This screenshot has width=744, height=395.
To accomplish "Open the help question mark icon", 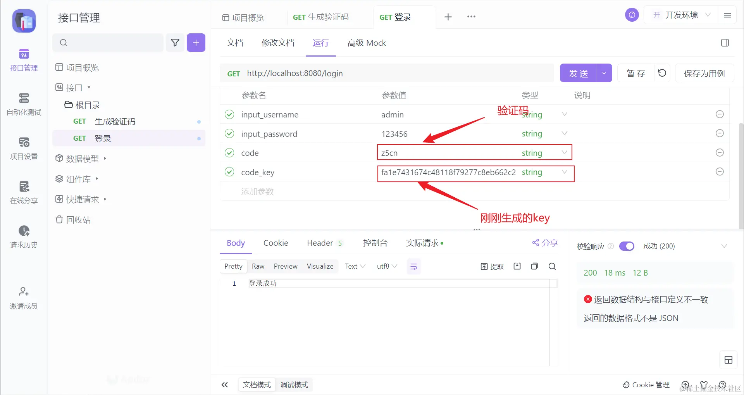I will [x=722, y=385].
